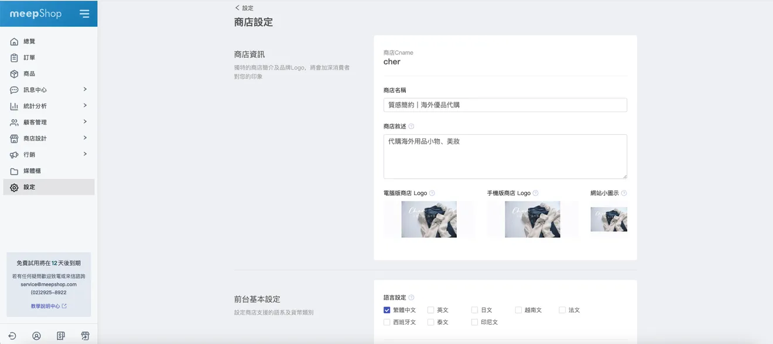The width and height of the screenshot is (773, 344).
Task: Expand the 行銷 submenu chevron
Action: (x=85, y=154)
